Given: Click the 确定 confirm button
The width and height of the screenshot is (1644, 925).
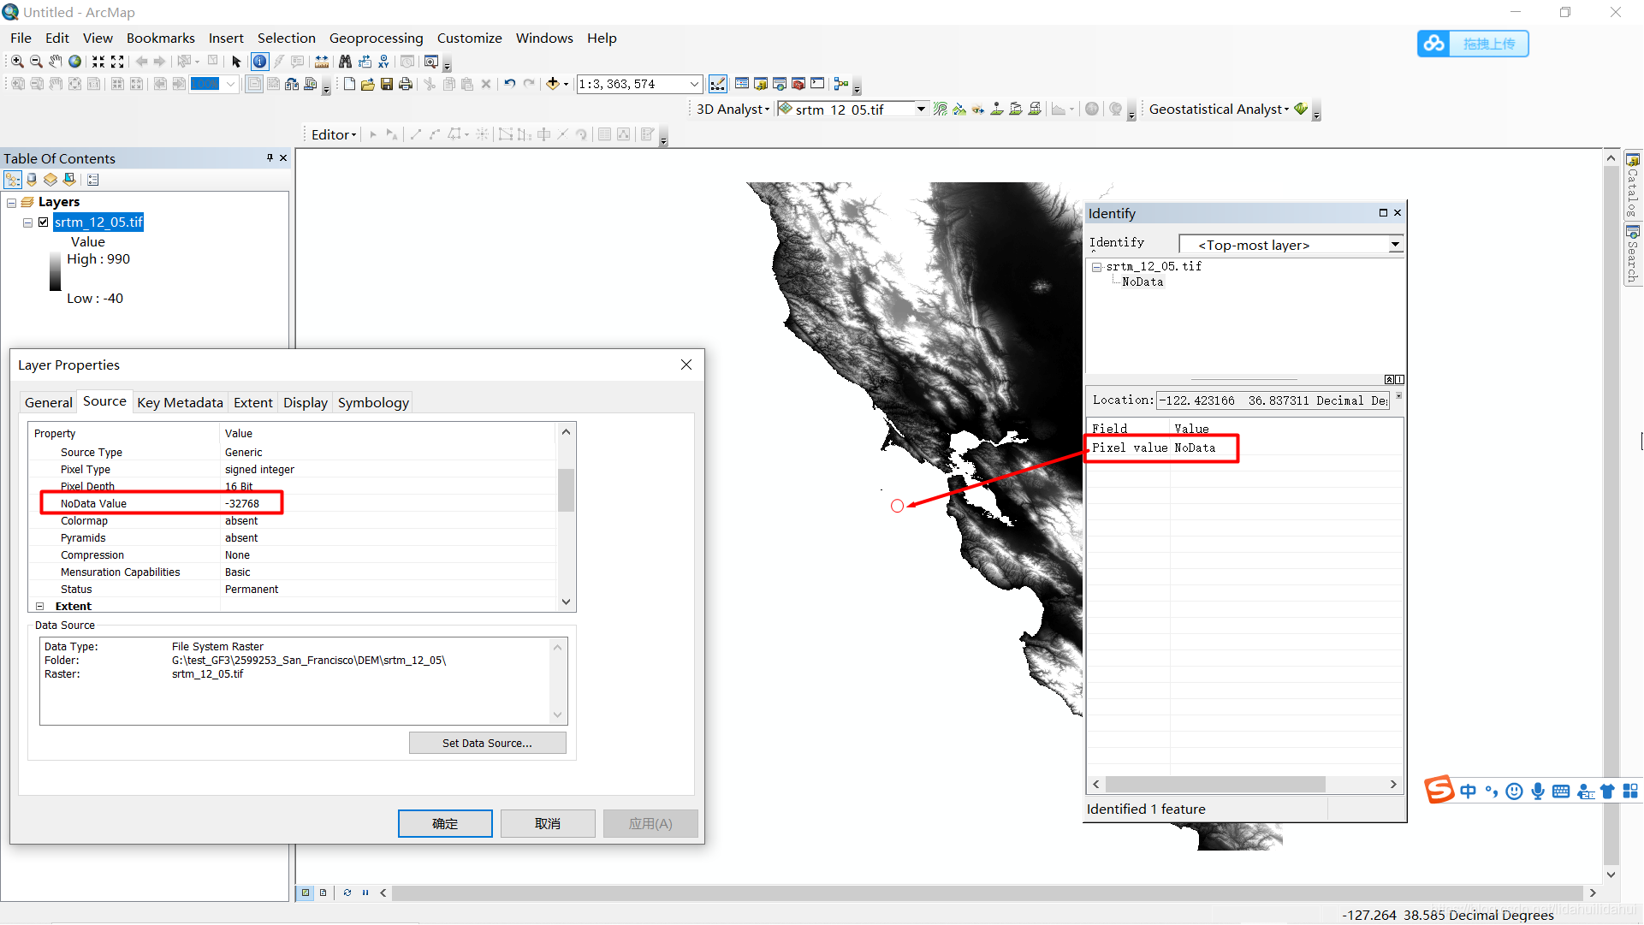Looking at the screenshot, I should (x=445, y=823).
